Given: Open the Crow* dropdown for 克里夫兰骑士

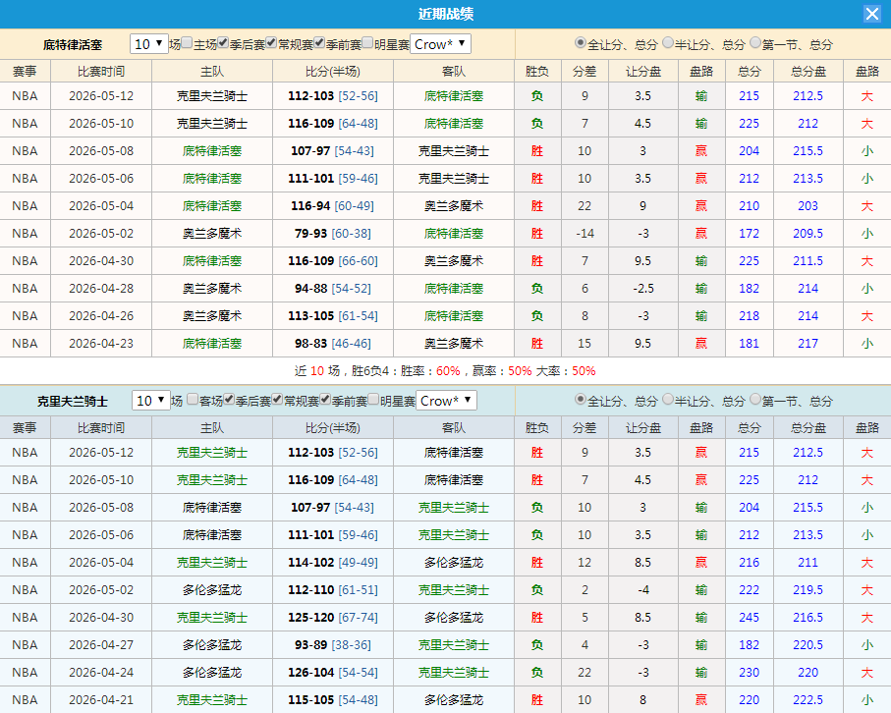Looking at the screenshot, I should [x=446, y=401].
